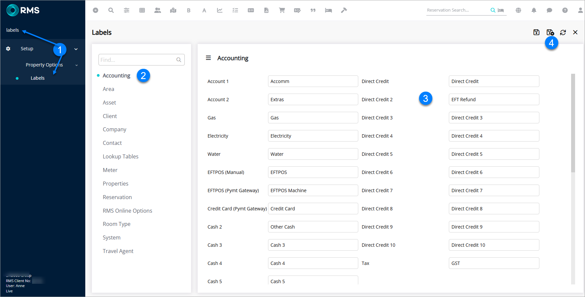Collapse the Setup menu chevron

coord(76,49)
